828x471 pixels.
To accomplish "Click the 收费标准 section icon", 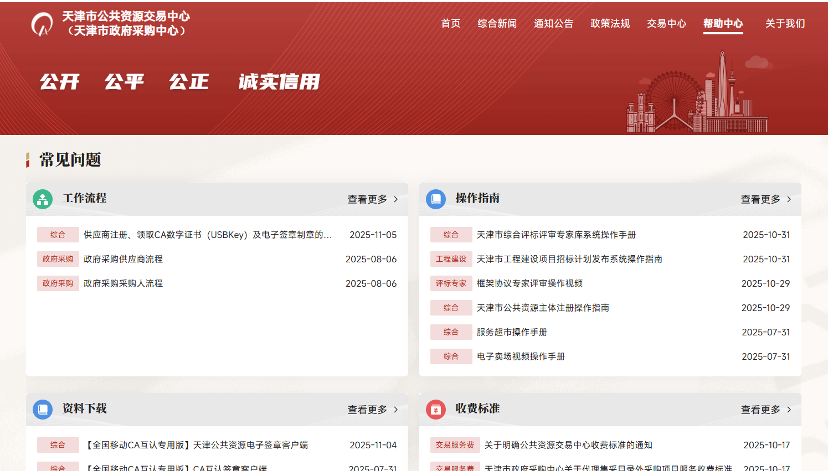I will (436, 409).
